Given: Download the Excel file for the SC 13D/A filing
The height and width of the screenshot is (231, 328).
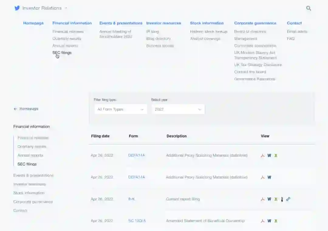Looking at the screenshot, I should [x=276, y=221].
